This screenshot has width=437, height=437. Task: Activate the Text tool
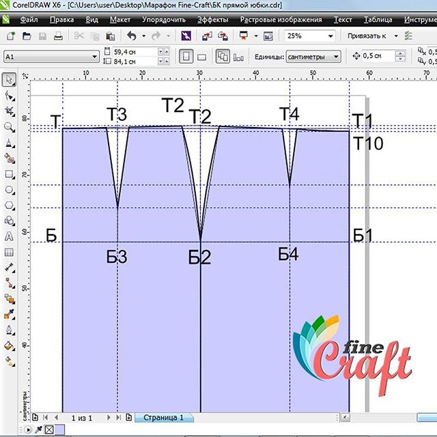(x=9, y=236)
